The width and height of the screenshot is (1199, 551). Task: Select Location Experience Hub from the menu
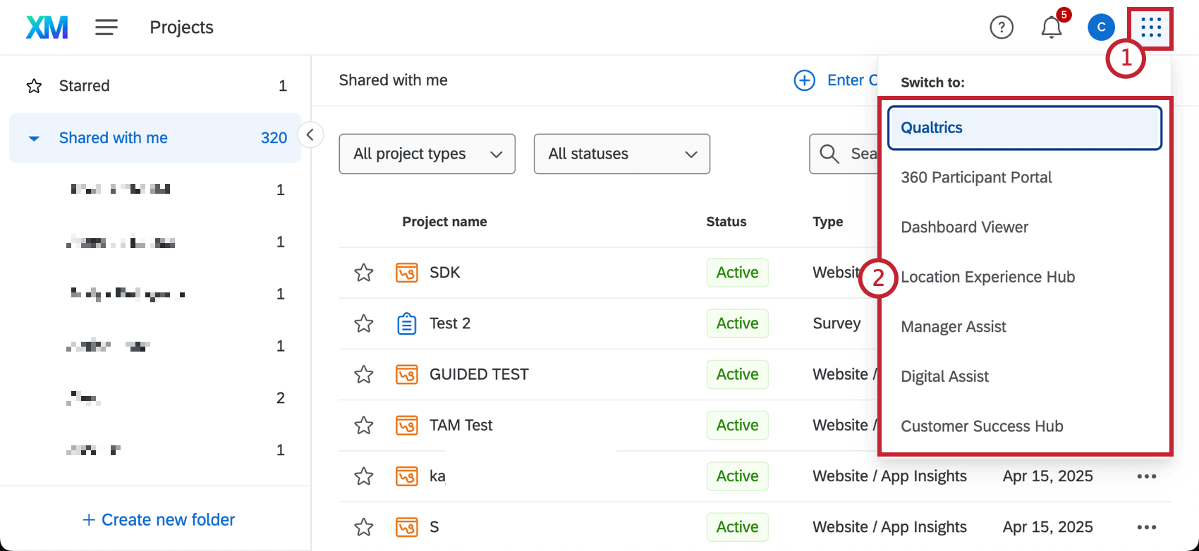click(987, 277)
